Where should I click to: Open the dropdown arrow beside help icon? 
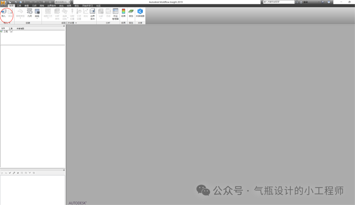(332, 2)
